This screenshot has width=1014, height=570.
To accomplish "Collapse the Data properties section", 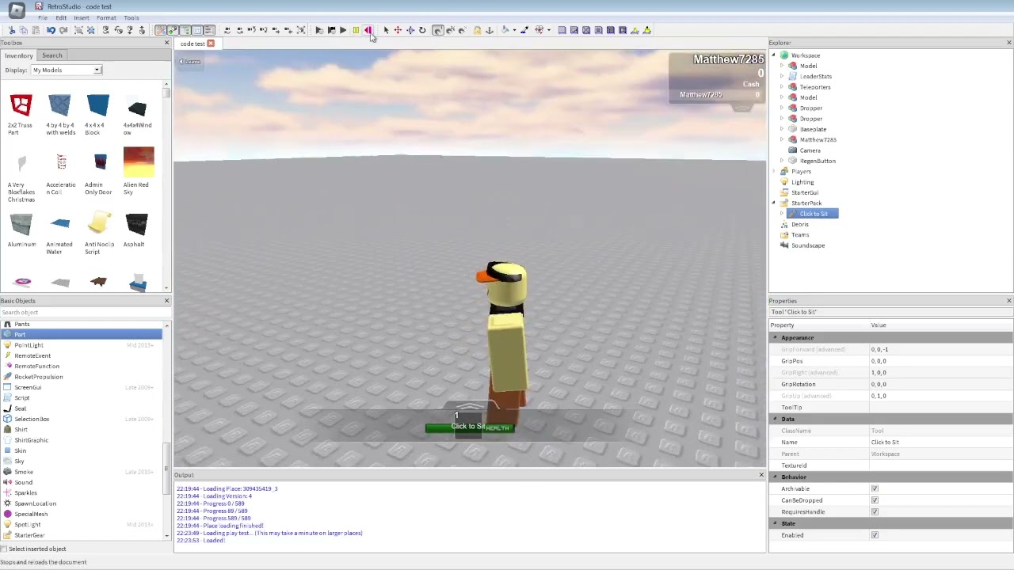I will click(x=776, y=419).
